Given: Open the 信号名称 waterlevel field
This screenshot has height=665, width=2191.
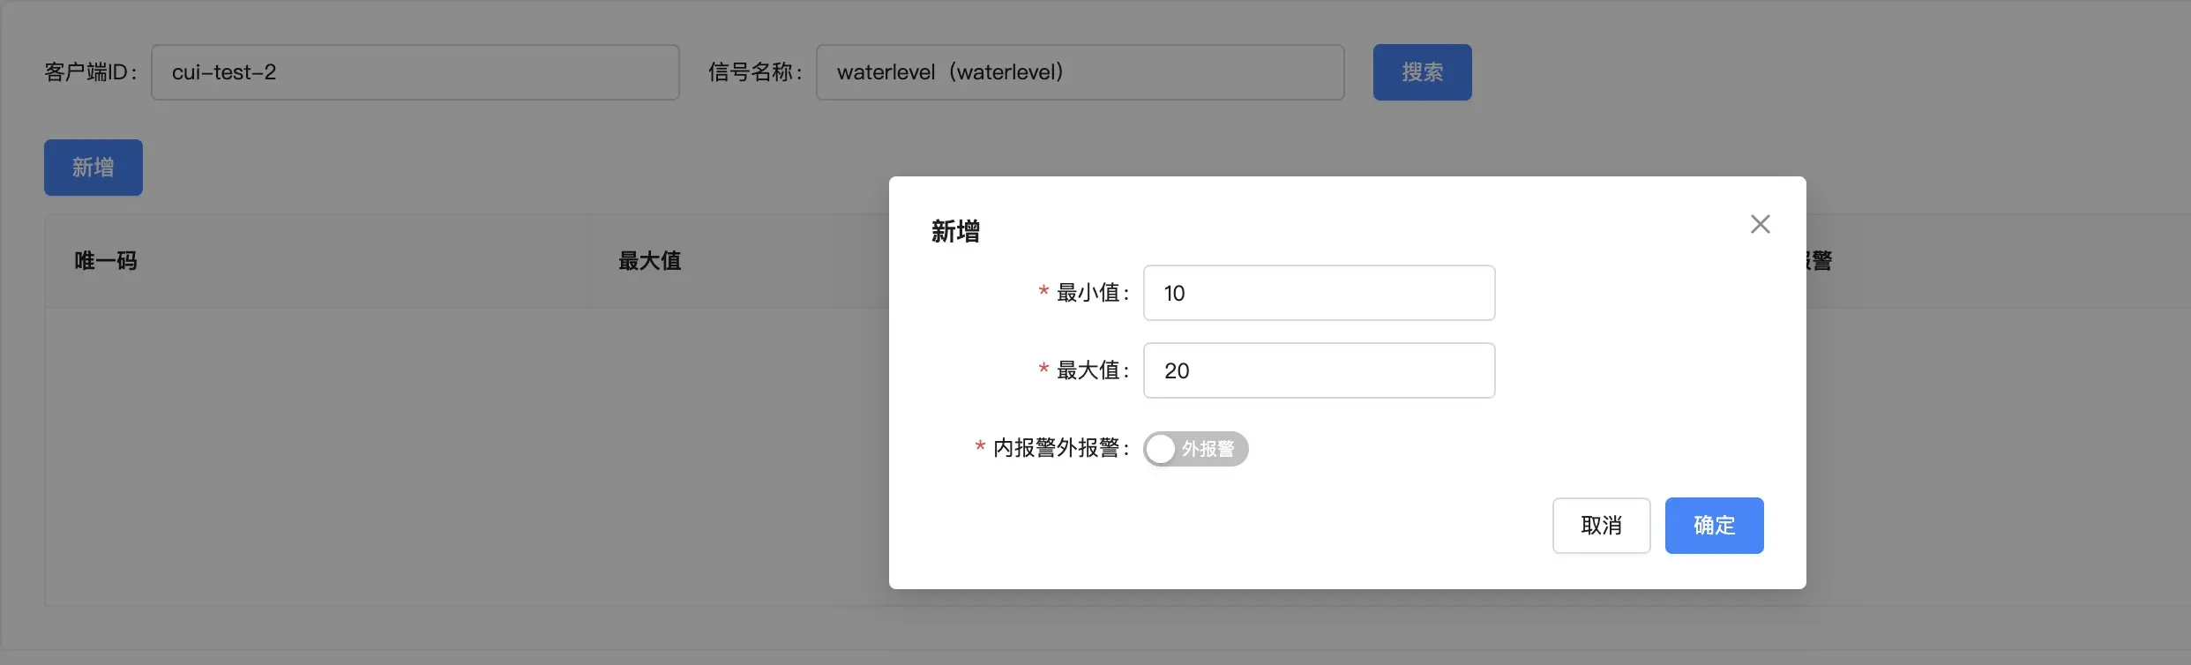Looking at the screenshot, I should click(1080, 72).
